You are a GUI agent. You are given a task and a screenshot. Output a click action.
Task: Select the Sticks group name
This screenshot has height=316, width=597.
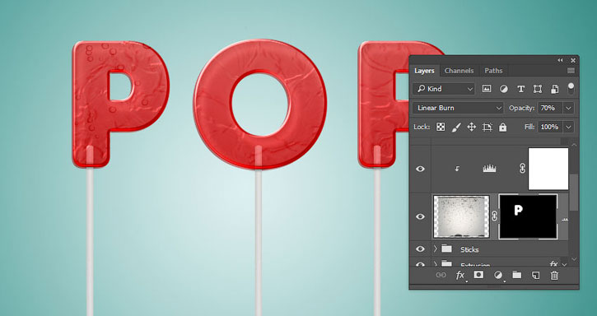point(469,249)
